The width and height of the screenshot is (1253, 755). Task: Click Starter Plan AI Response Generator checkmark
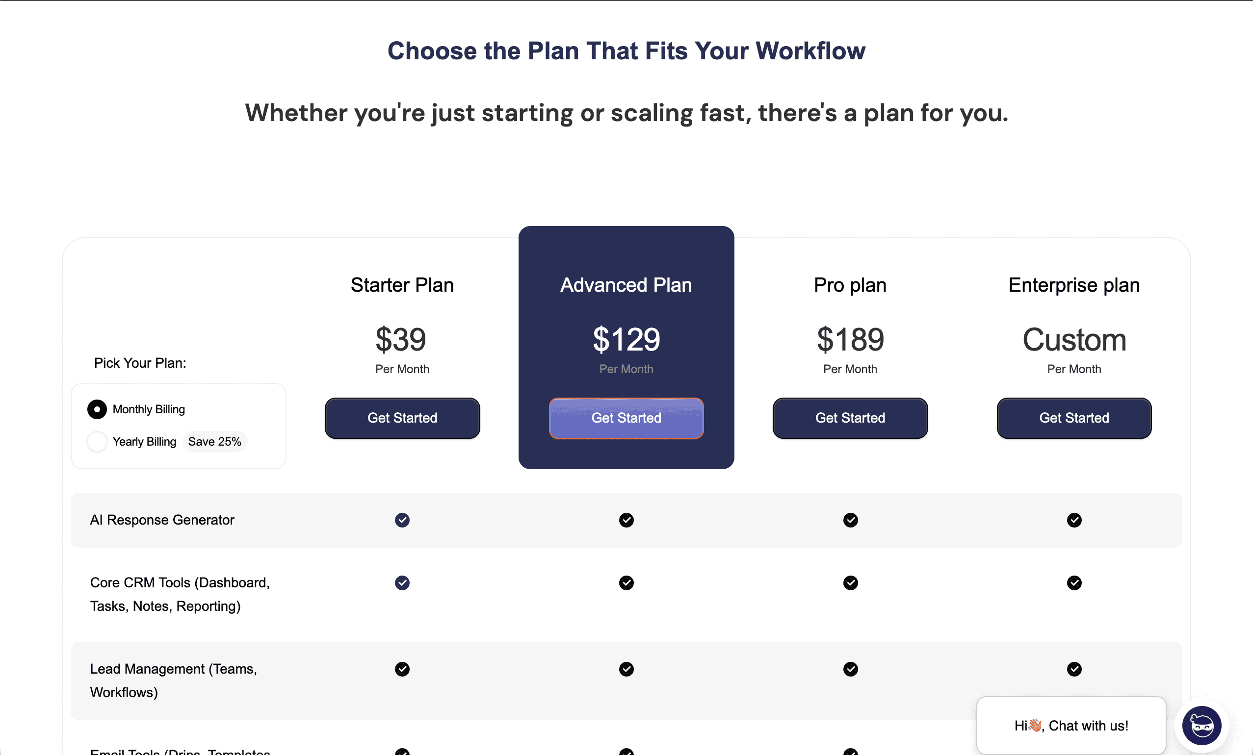pos(402,520)
